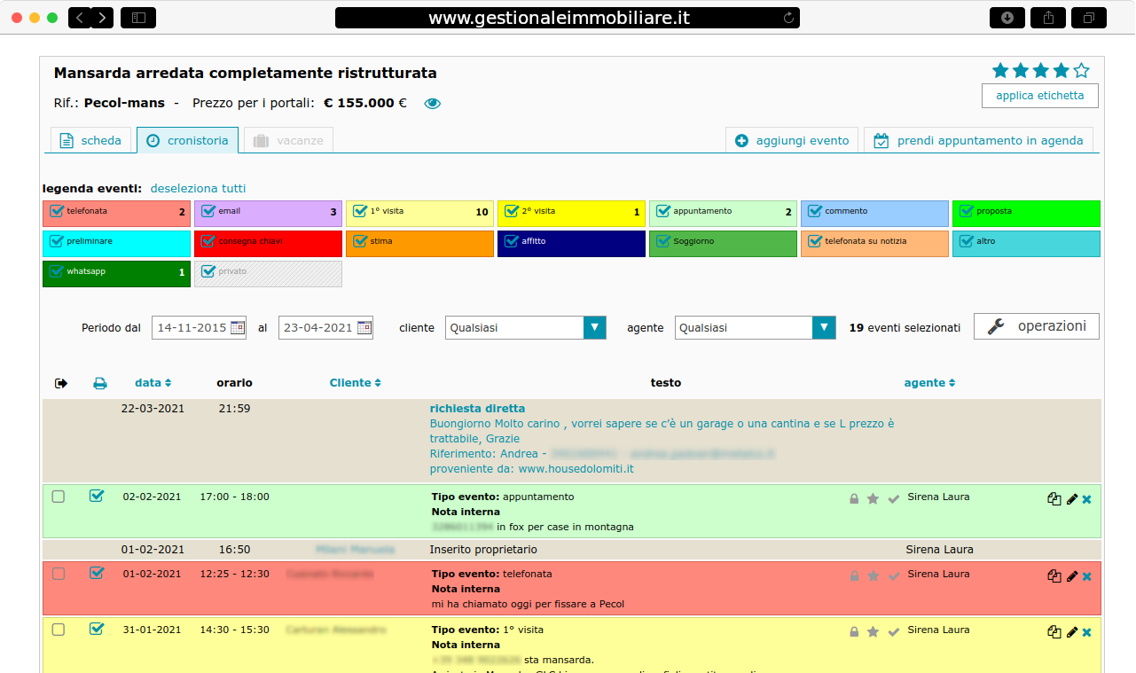Mark the 02-02-2021 appointment with a star
Viewport: 1136px width, 673px height.
(x=874, y=498)
